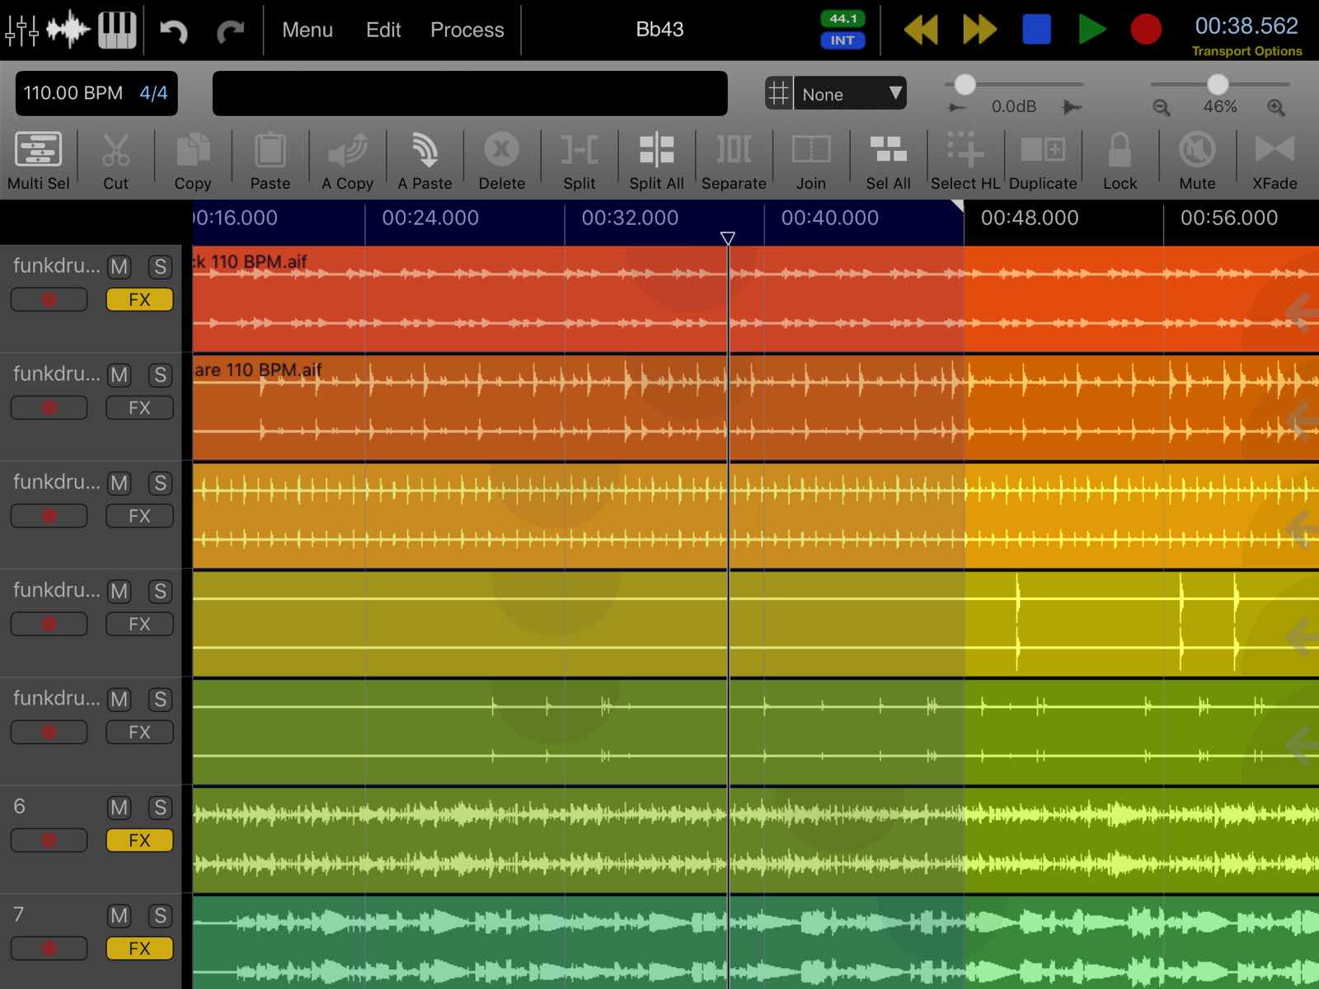
Task: Apply XFade to regions
Action: click(1274, 161)
